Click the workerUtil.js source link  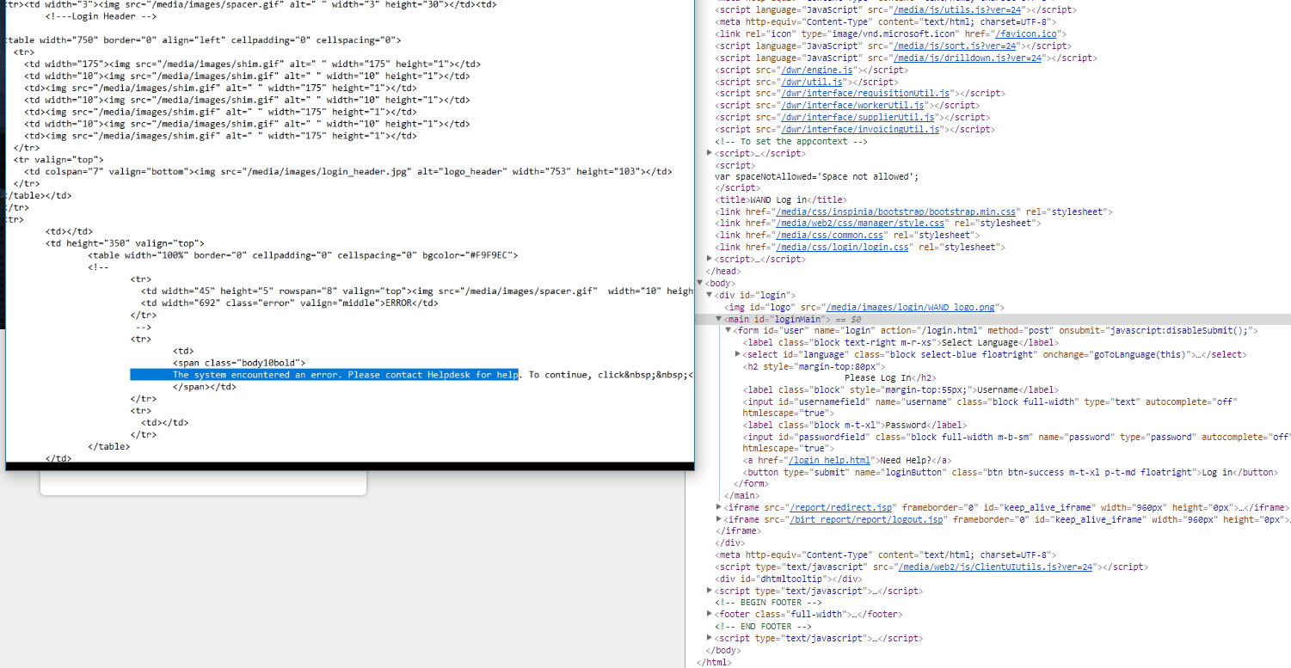pyautogui.click(x=851, y=105)
